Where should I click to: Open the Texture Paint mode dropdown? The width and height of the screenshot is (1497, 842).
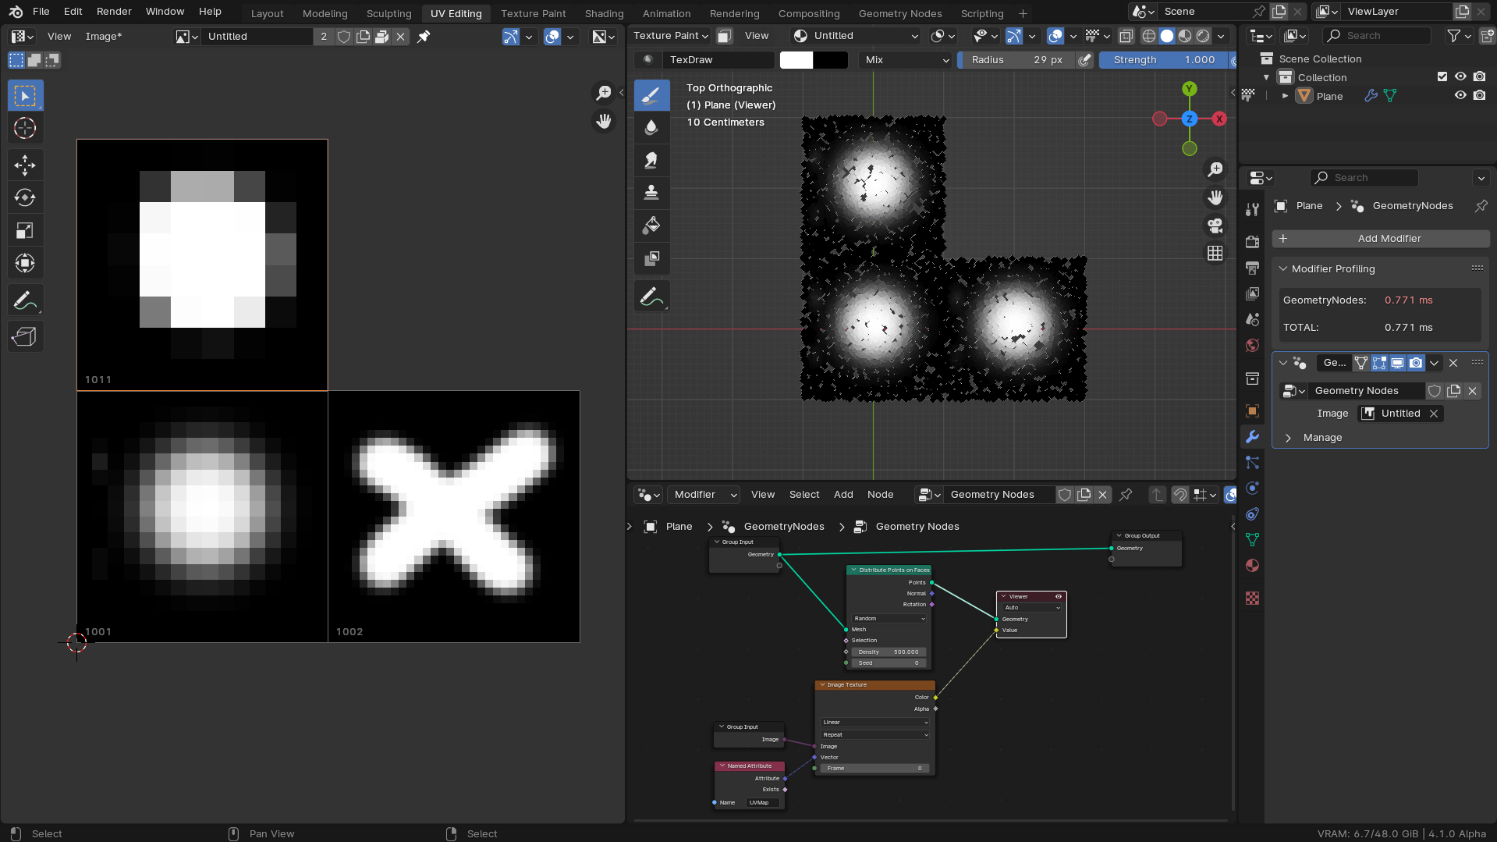tap(670, 36)
